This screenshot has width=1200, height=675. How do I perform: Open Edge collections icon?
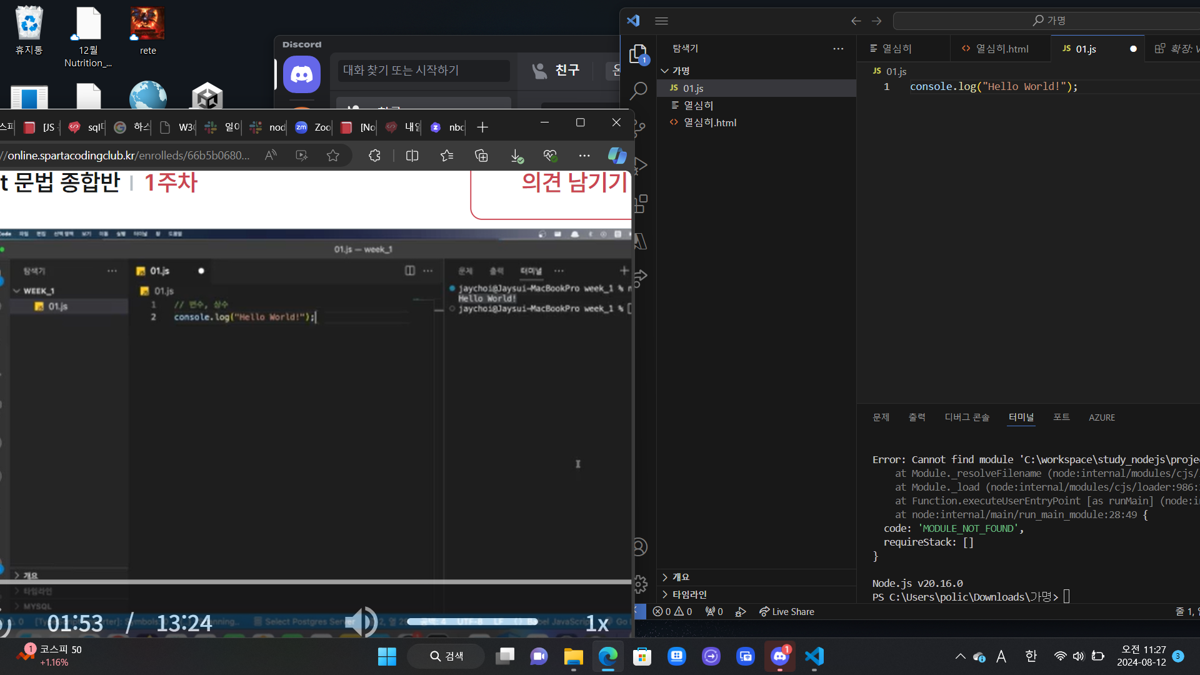[x=481, y=156]
